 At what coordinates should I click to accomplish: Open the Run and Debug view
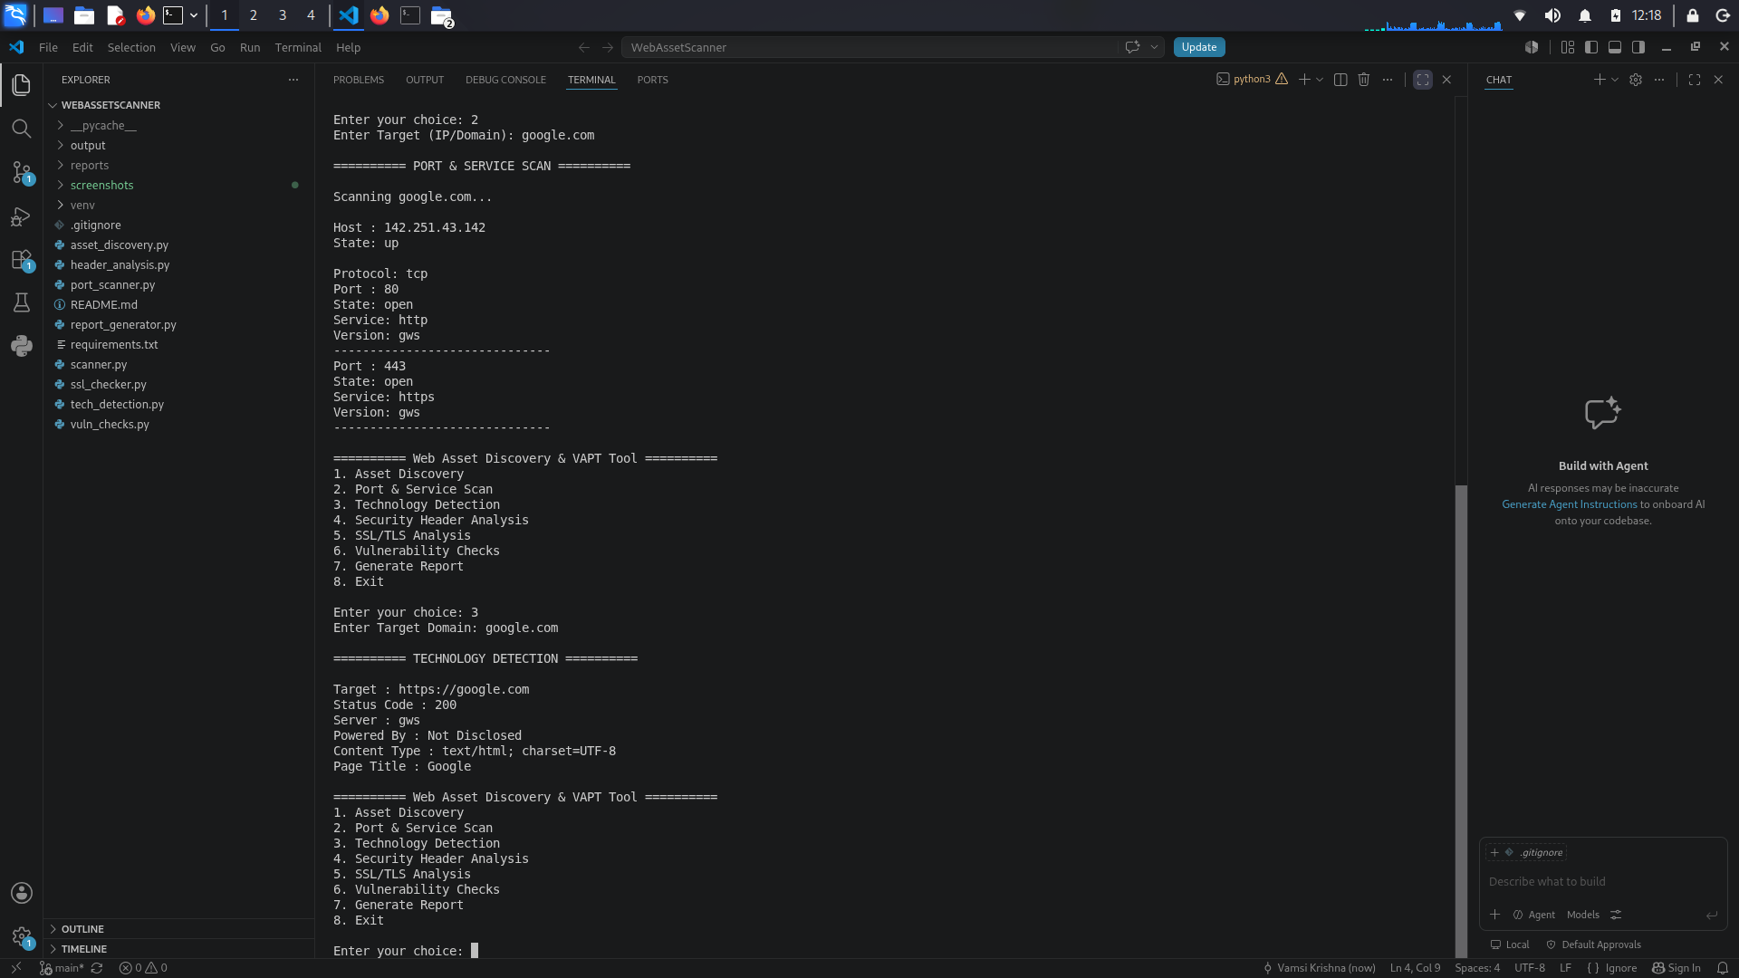pyautogui.click(x=22, y=216)
